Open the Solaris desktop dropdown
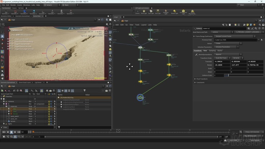 click(x=52, y=5)
